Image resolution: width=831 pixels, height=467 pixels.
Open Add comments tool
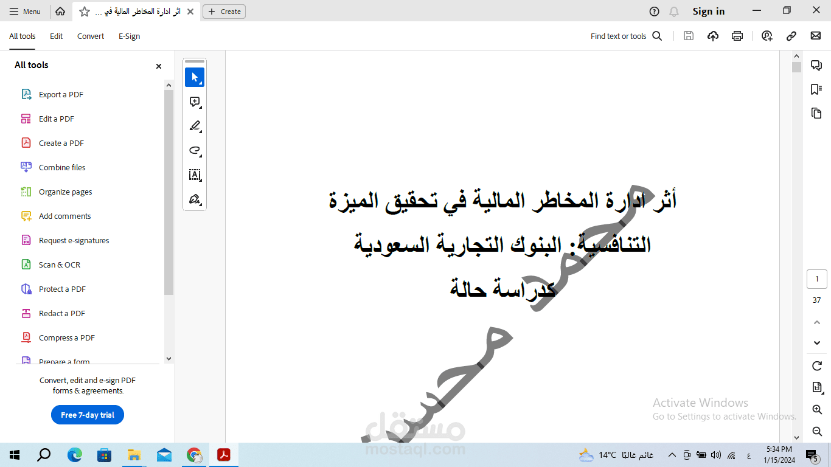(65, 216)
